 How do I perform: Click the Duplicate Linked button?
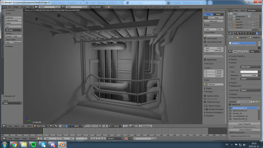tap(14, 20)
